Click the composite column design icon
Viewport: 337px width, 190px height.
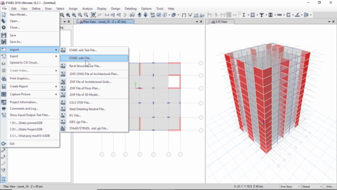coord(271,15)
